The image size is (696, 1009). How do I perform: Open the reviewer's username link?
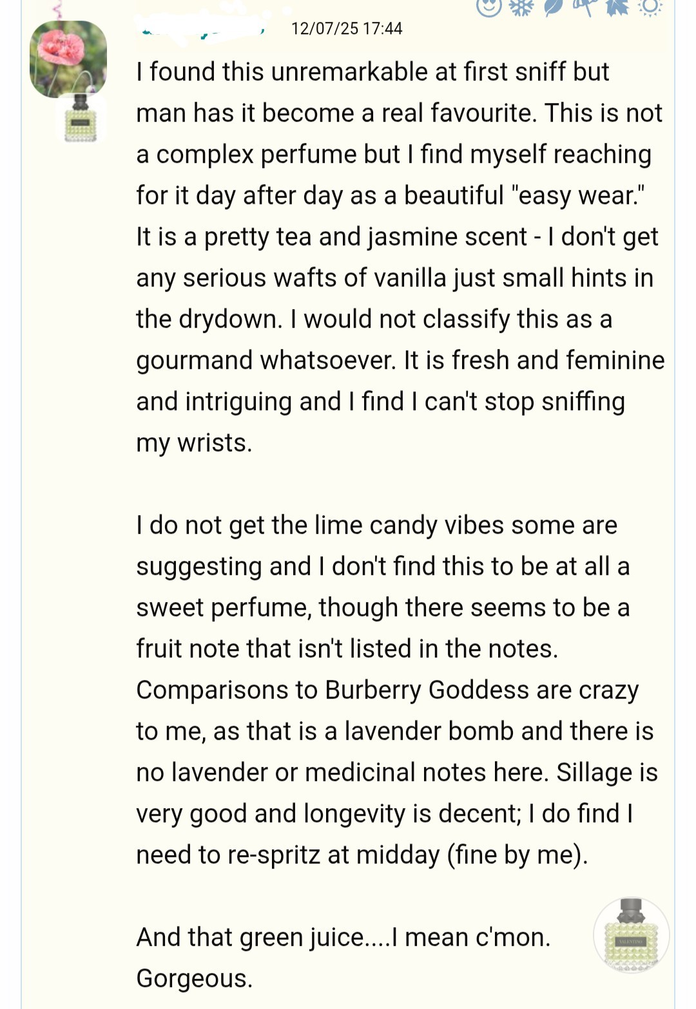[200, 28]
